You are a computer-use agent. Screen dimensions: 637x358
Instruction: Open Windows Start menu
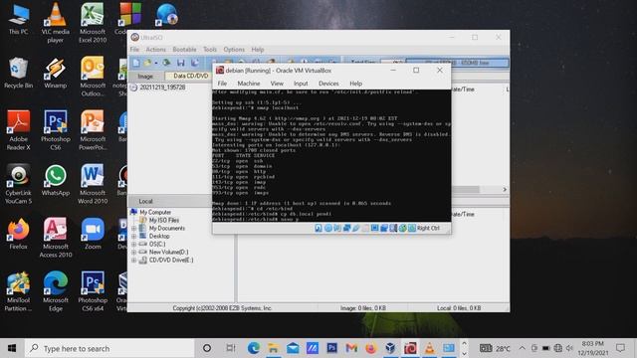click(12, 348)
